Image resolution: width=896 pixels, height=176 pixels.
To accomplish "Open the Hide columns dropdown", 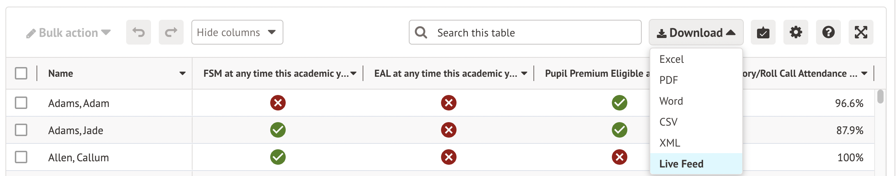I will (x=237, y=32).
